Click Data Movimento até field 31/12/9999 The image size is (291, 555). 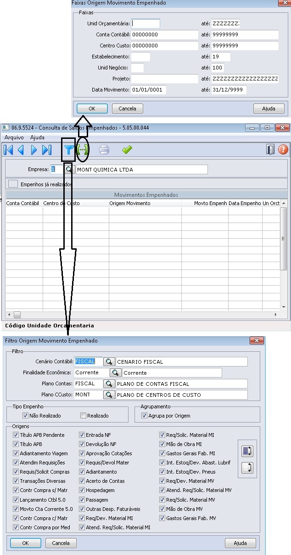(x=229, y=90)
